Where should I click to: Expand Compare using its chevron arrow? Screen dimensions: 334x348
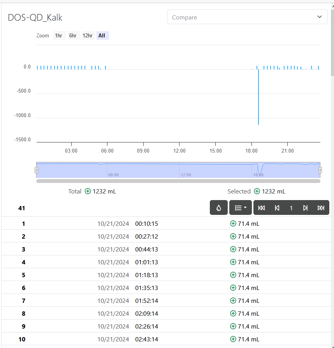(320, 17)
